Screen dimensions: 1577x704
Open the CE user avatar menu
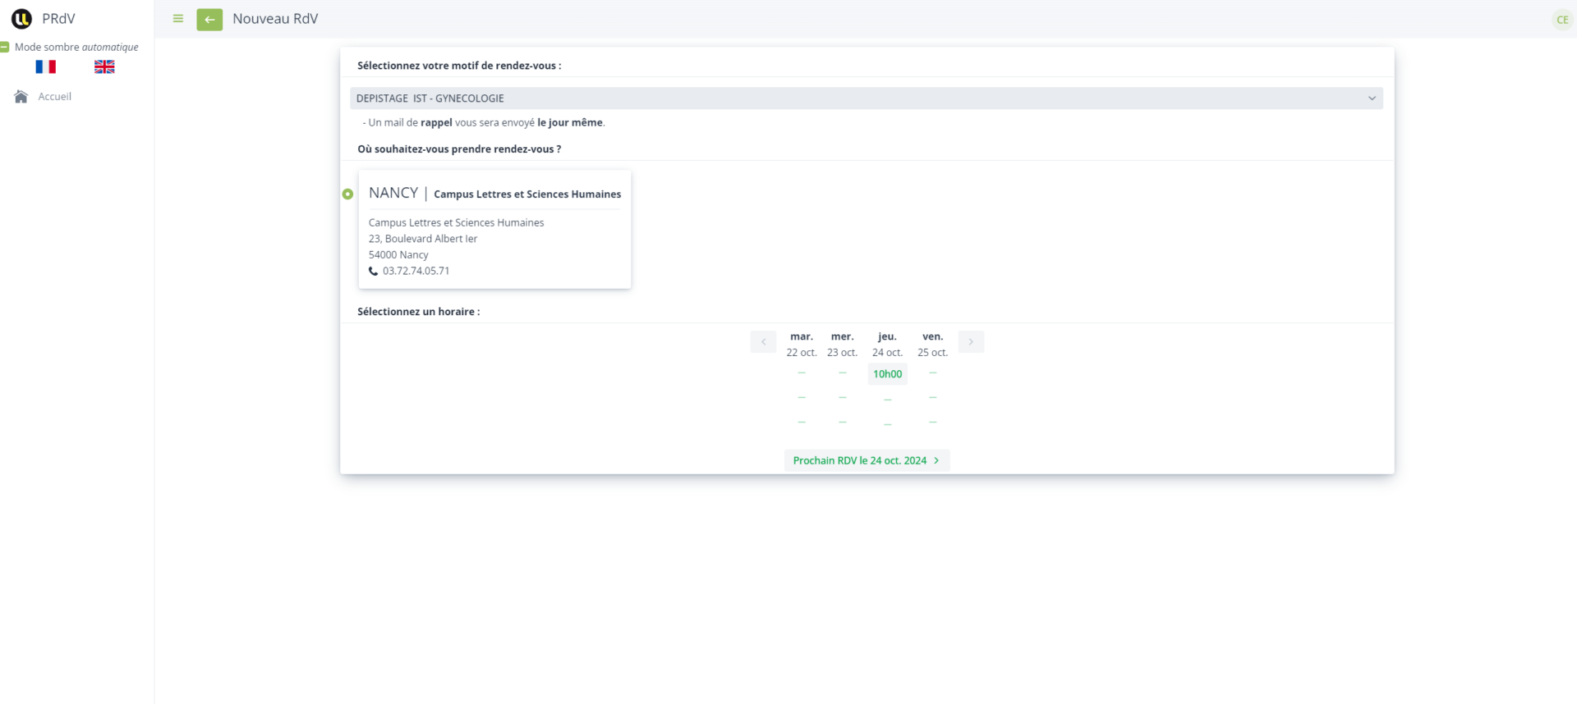(1561, 20)
